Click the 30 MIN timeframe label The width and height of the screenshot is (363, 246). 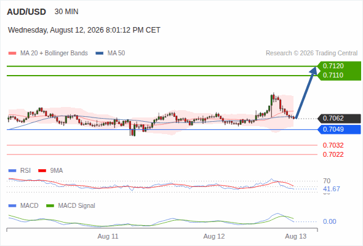tap(66, 12)
